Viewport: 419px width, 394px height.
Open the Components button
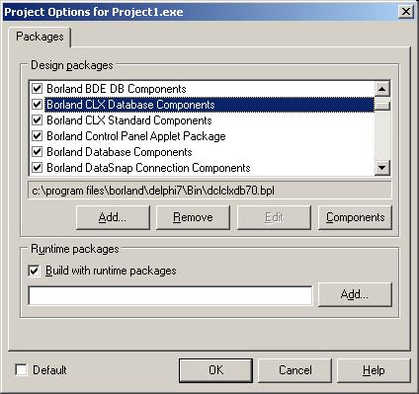355,217
